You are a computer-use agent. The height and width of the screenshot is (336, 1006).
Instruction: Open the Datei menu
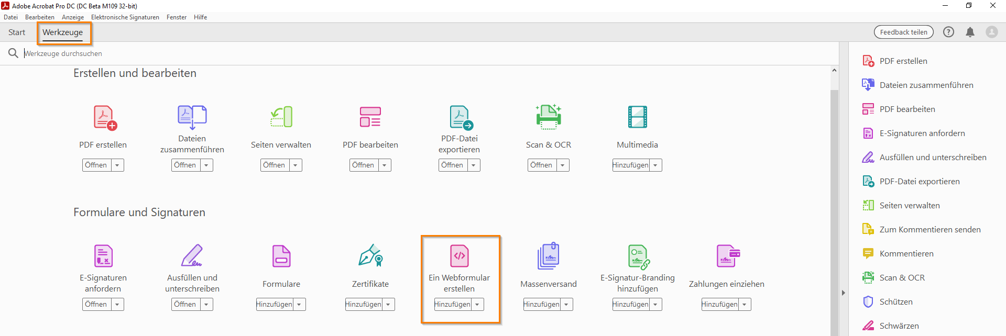(10, 17)
